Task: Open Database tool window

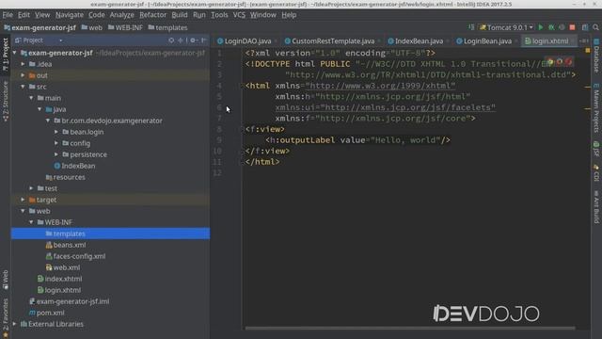Action: (596, 56)
